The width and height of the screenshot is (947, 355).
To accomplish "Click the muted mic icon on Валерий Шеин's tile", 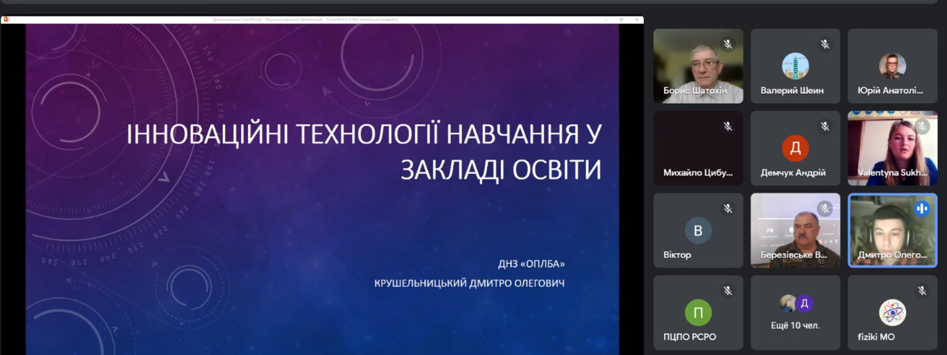I will point(825,44).
